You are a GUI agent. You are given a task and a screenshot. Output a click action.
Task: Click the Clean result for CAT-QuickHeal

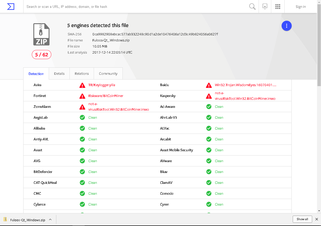pyautogui.click(x=93, y=183)
